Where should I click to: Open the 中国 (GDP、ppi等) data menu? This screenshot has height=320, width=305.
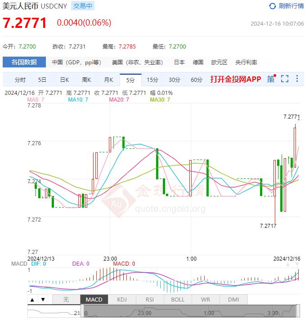(x=76, y=62)
